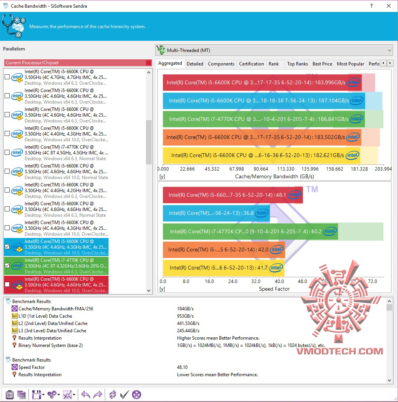Click the results pane scrollbar thumb

(x=389, y=307)
